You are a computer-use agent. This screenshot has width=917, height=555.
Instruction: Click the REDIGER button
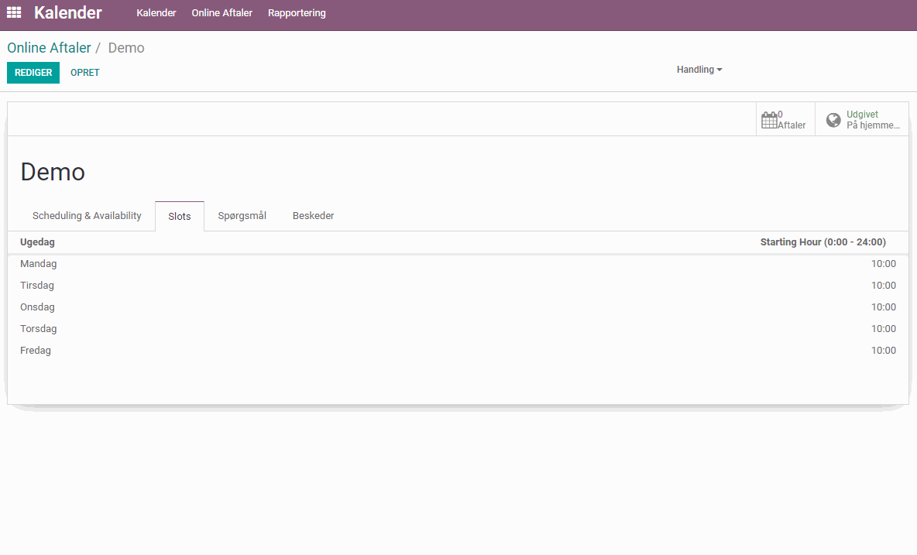33,73
